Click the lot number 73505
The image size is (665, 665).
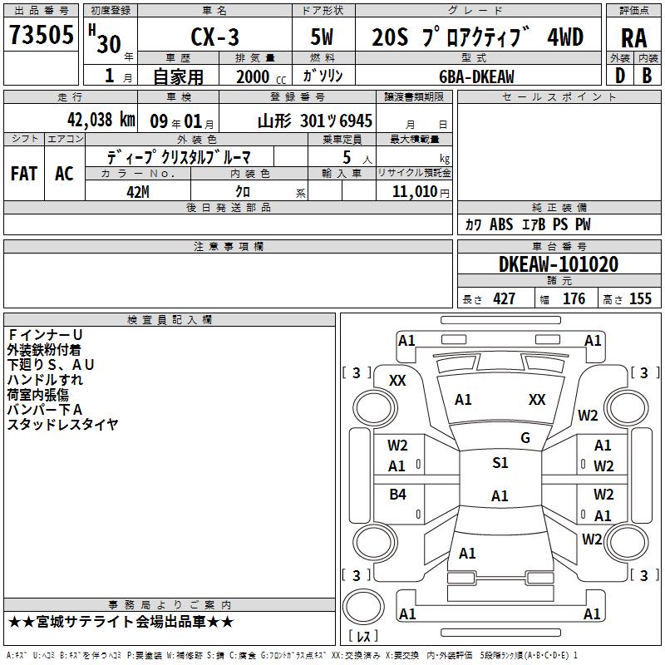[41, 35]
